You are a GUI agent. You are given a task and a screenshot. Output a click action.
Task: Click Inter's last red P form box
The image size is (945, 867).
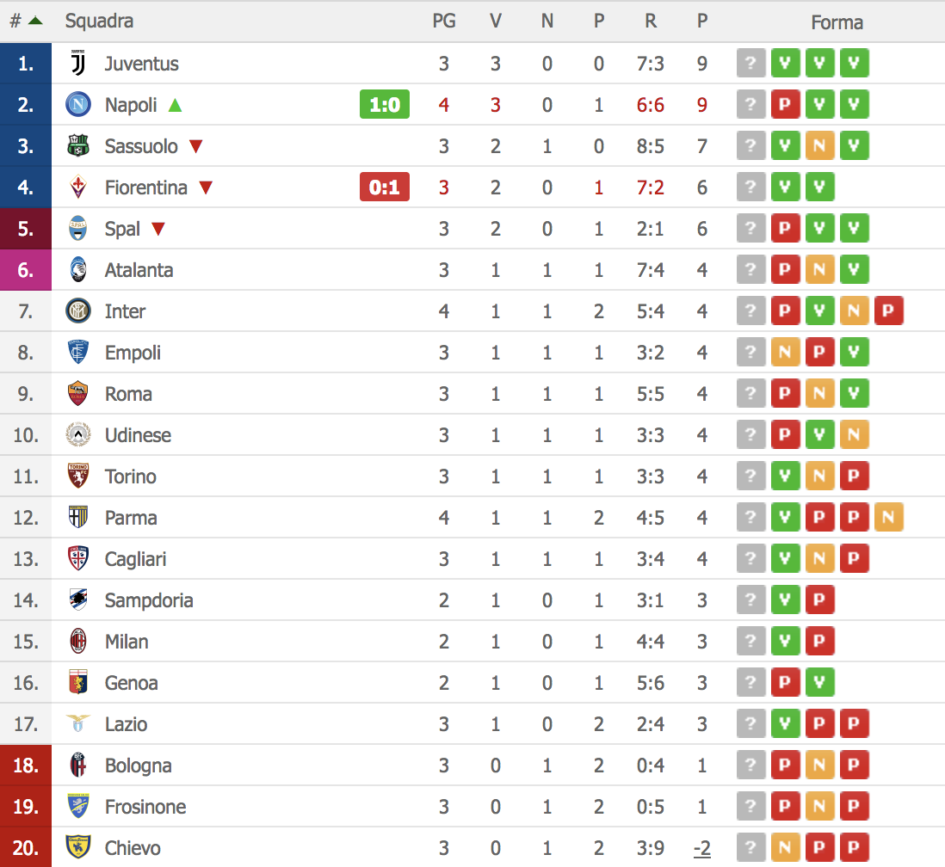pos(888,311)
